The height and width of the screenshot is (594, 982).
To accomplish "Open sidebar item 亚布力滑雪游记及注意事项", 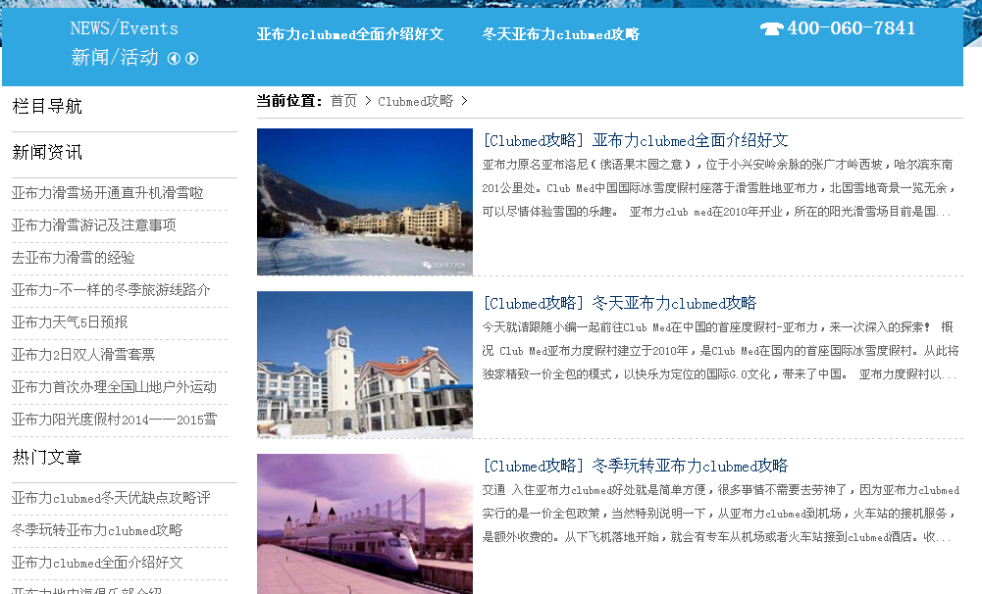I will pos(94,225).
